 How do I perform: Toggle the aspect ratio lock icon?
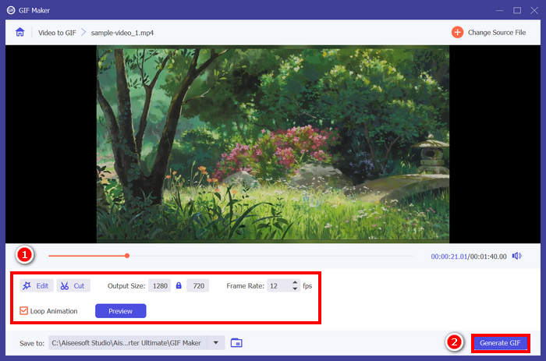pyautogui.click(x=179, y=286)
